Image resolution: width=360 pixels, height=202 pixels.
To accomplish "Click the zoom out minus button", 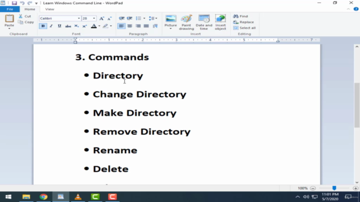I will pos(313,189).
